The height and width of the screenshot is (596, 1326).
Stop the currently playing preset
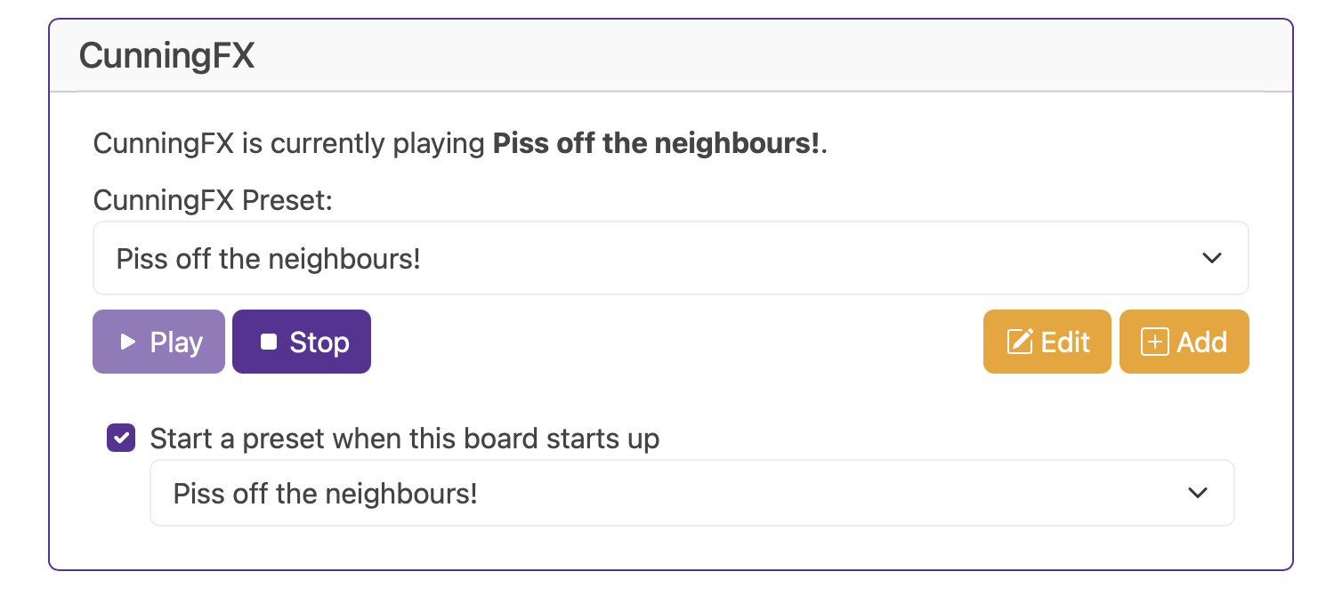(302, 342)
